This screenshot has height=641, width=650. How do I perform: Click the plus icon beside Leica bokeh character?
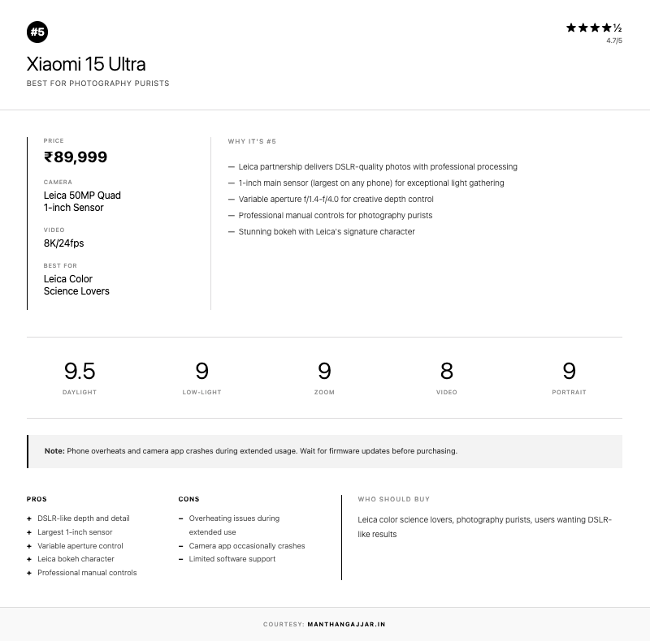point(29,559)
